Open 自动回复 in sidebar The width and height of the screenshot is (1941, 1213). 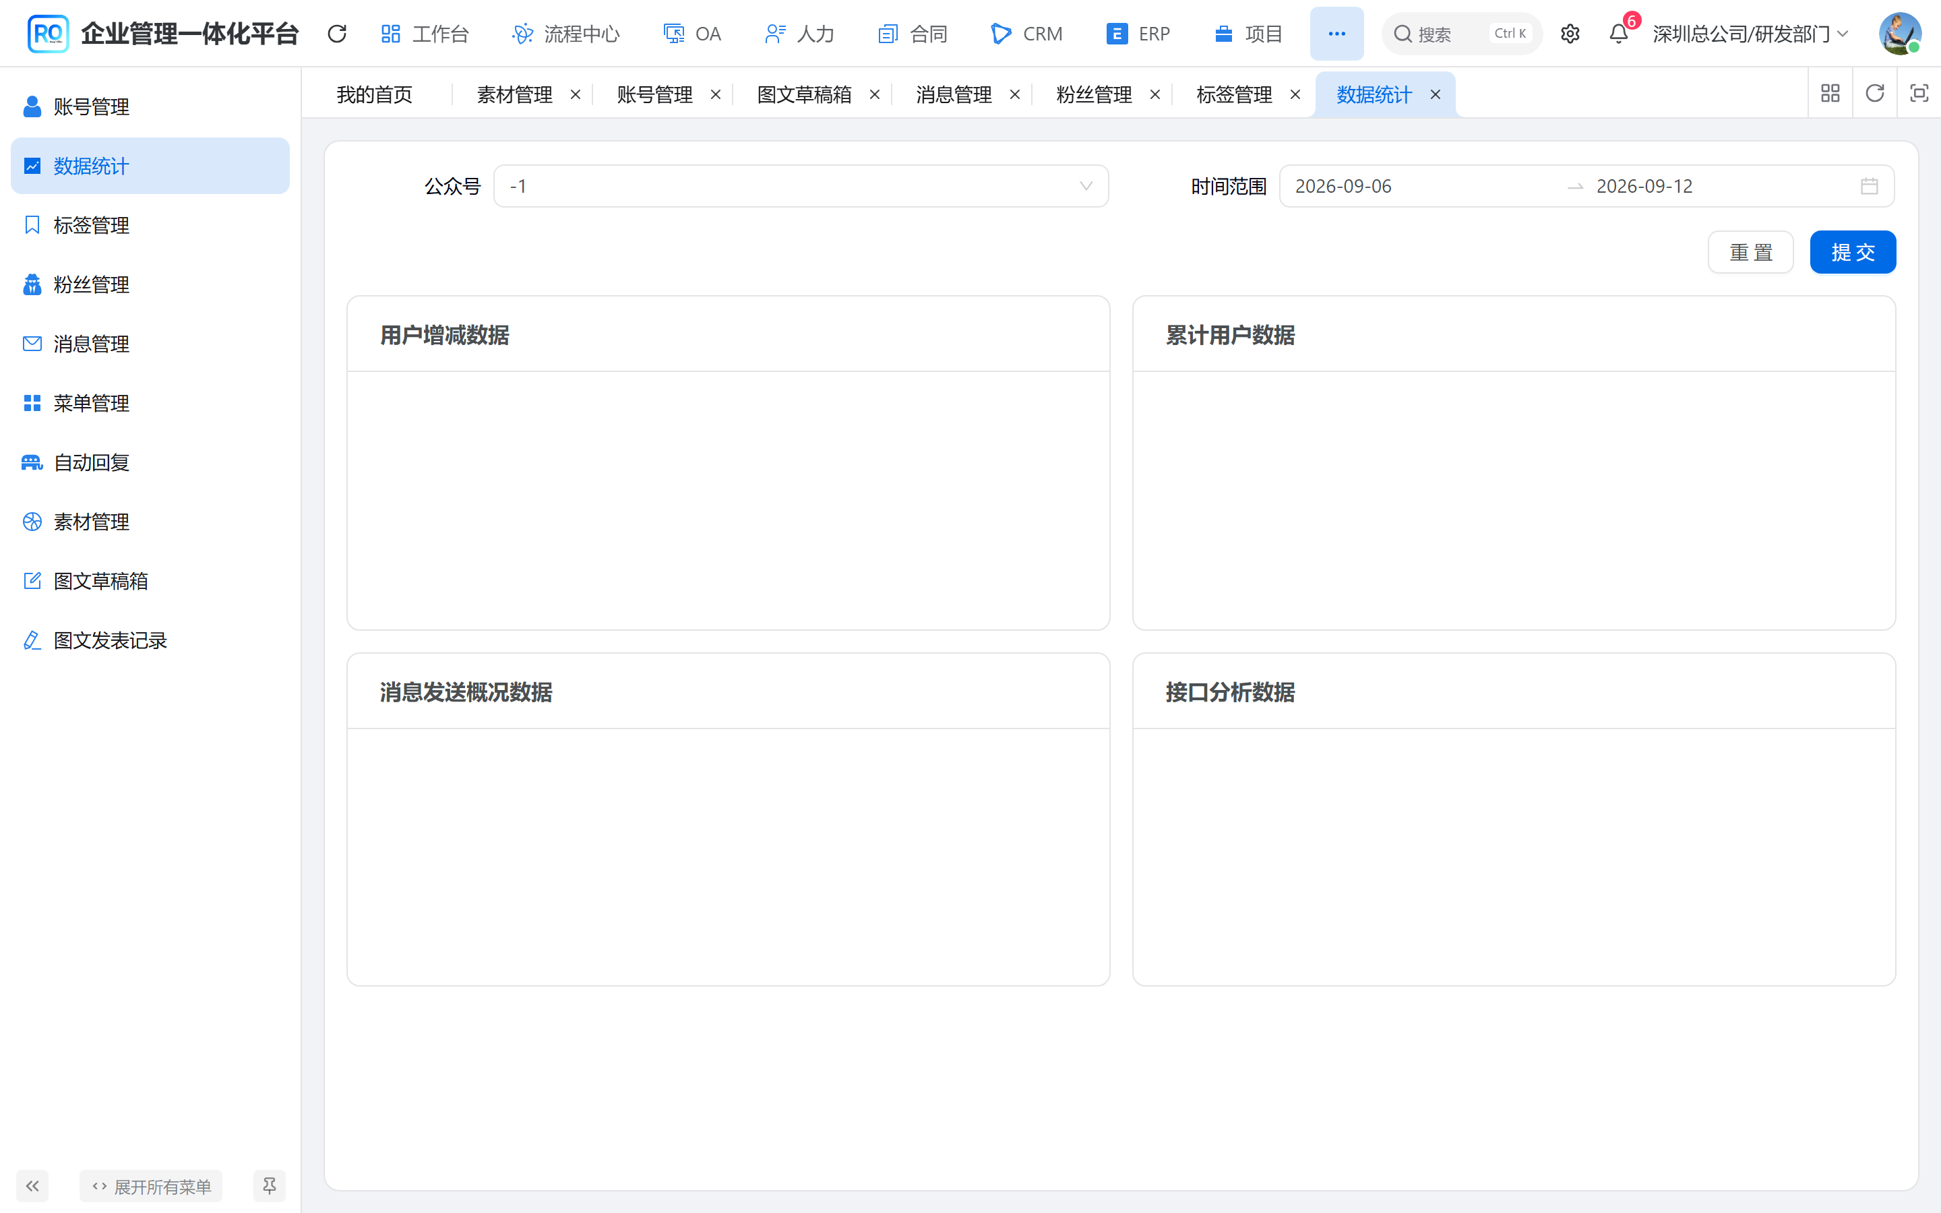[x=150, y=462]
